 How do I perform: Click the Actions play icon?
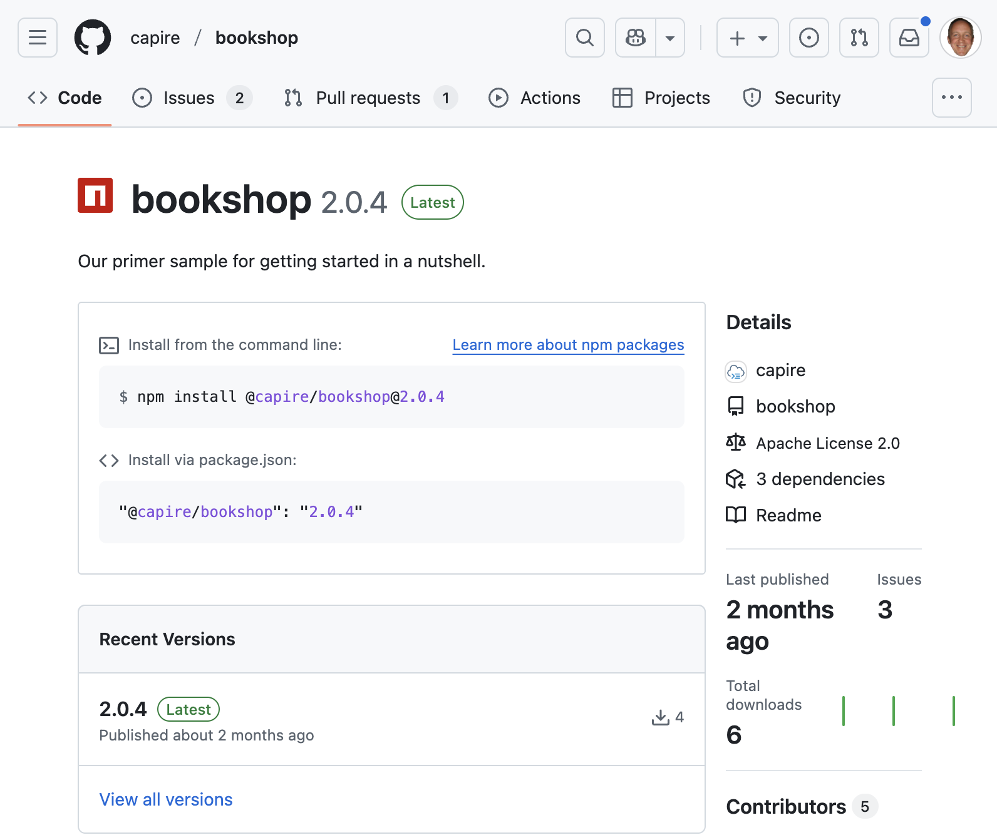pyautogui.click(x=498, y=98)
